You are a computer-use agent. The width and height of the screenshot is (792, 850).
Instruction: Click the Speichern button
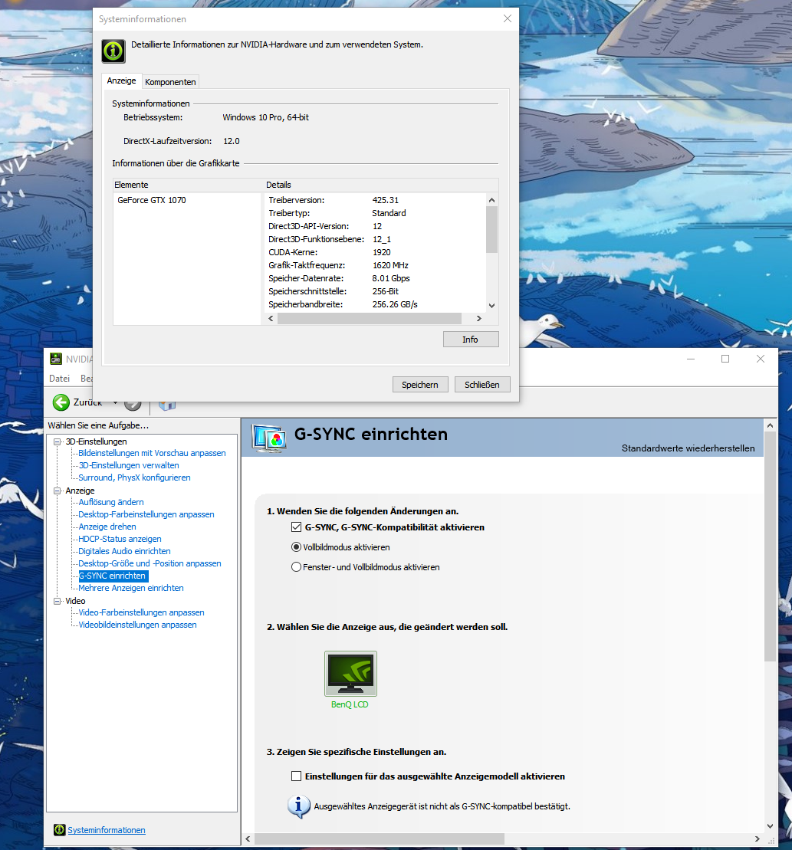tap(420, 384)
